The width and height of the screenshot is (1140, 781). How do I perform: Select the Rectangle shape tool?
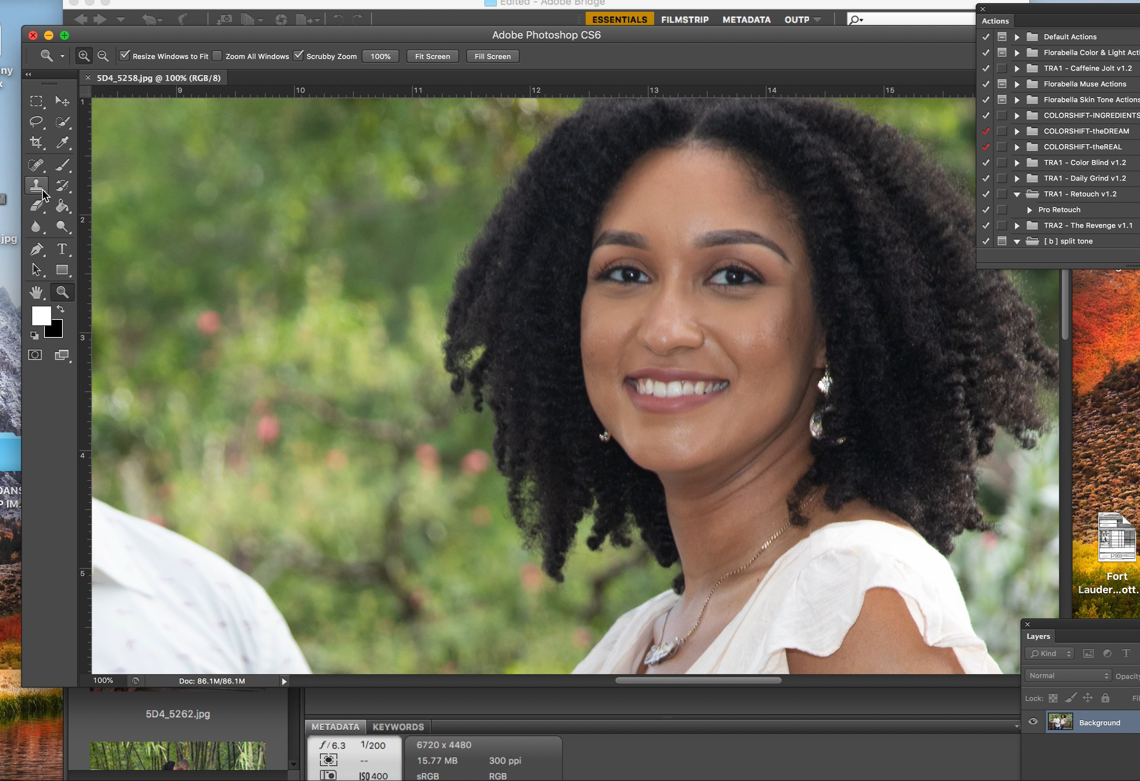pyautogui.click(x=62, y=269)
